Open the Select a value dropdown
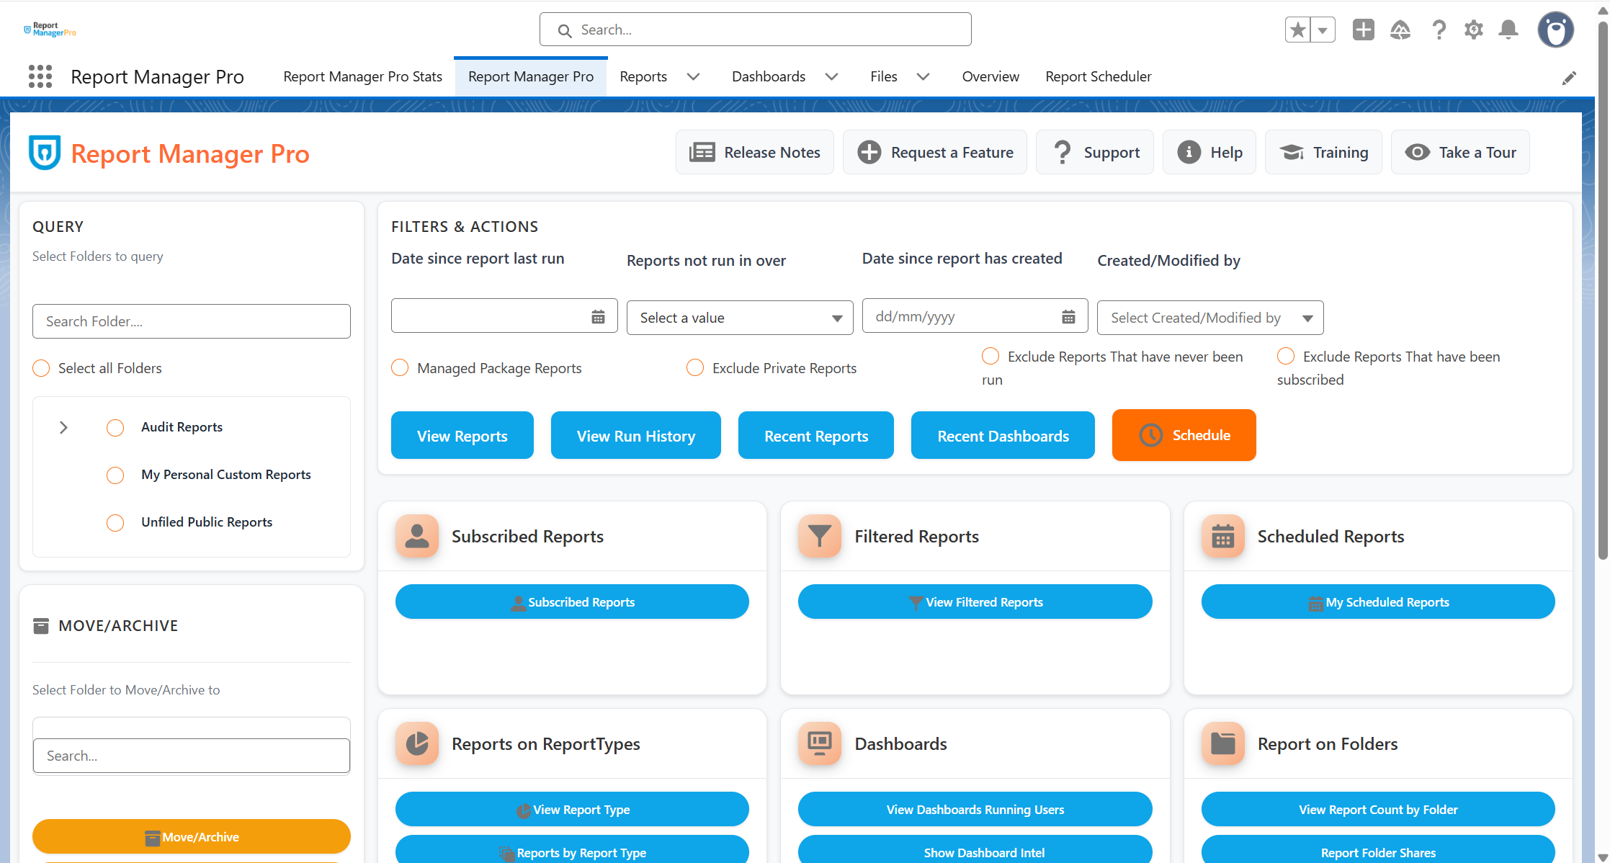This screenshot has width=1610, height=863. point(740,318)
